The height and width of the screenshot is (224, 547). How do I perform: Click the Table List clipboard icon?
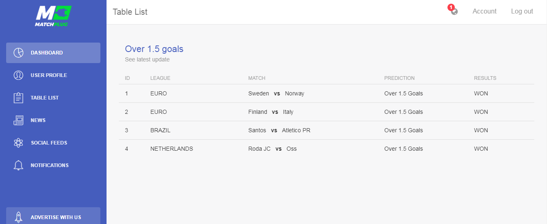18,98
